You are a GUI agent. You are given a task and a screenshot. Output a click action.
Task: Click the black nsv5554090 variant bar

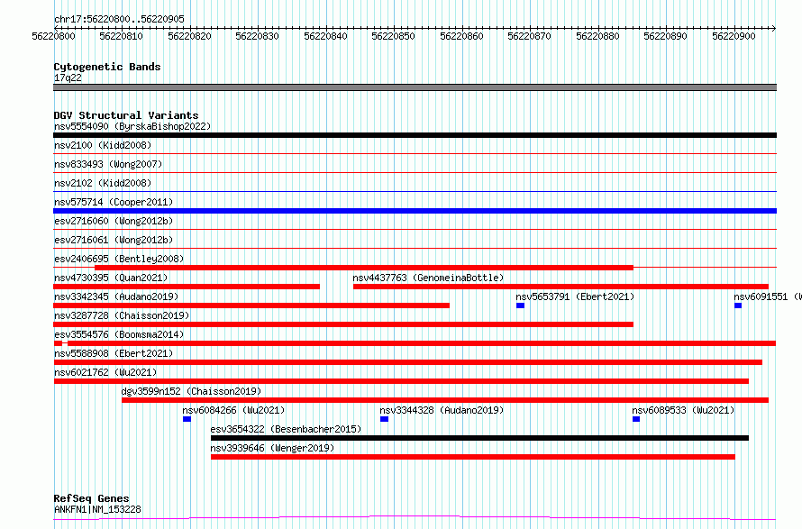click(415, 135)
